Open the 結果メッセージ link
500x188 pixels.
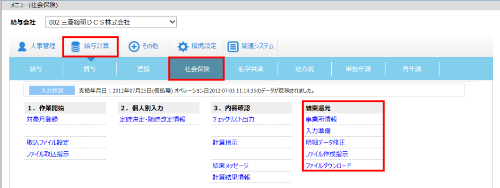[230, 166]
